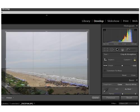Toggle the shadow clipping indicator in histogram
Image resolution: width=140 pixels, height=112 pixels.
[x=104, y=30]
